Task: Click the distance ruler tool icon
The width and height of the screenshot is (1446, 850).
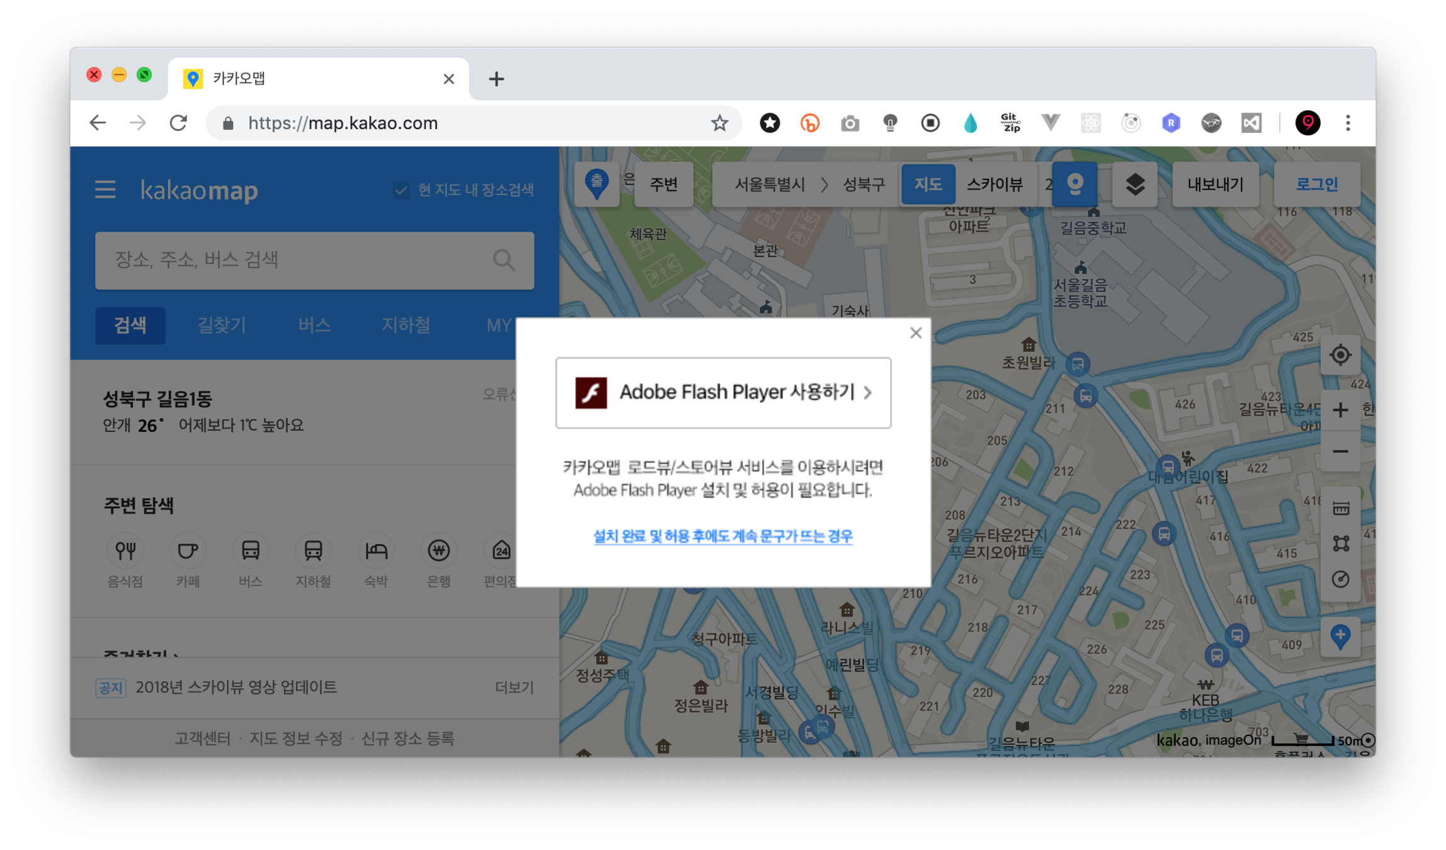Action: [1340, 508]
